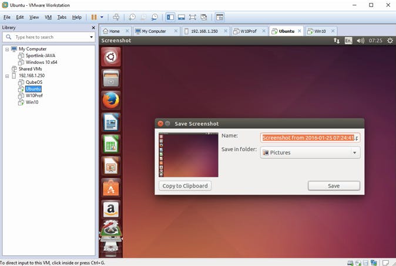Open the VM menu
396x266 pixels.
48,17
